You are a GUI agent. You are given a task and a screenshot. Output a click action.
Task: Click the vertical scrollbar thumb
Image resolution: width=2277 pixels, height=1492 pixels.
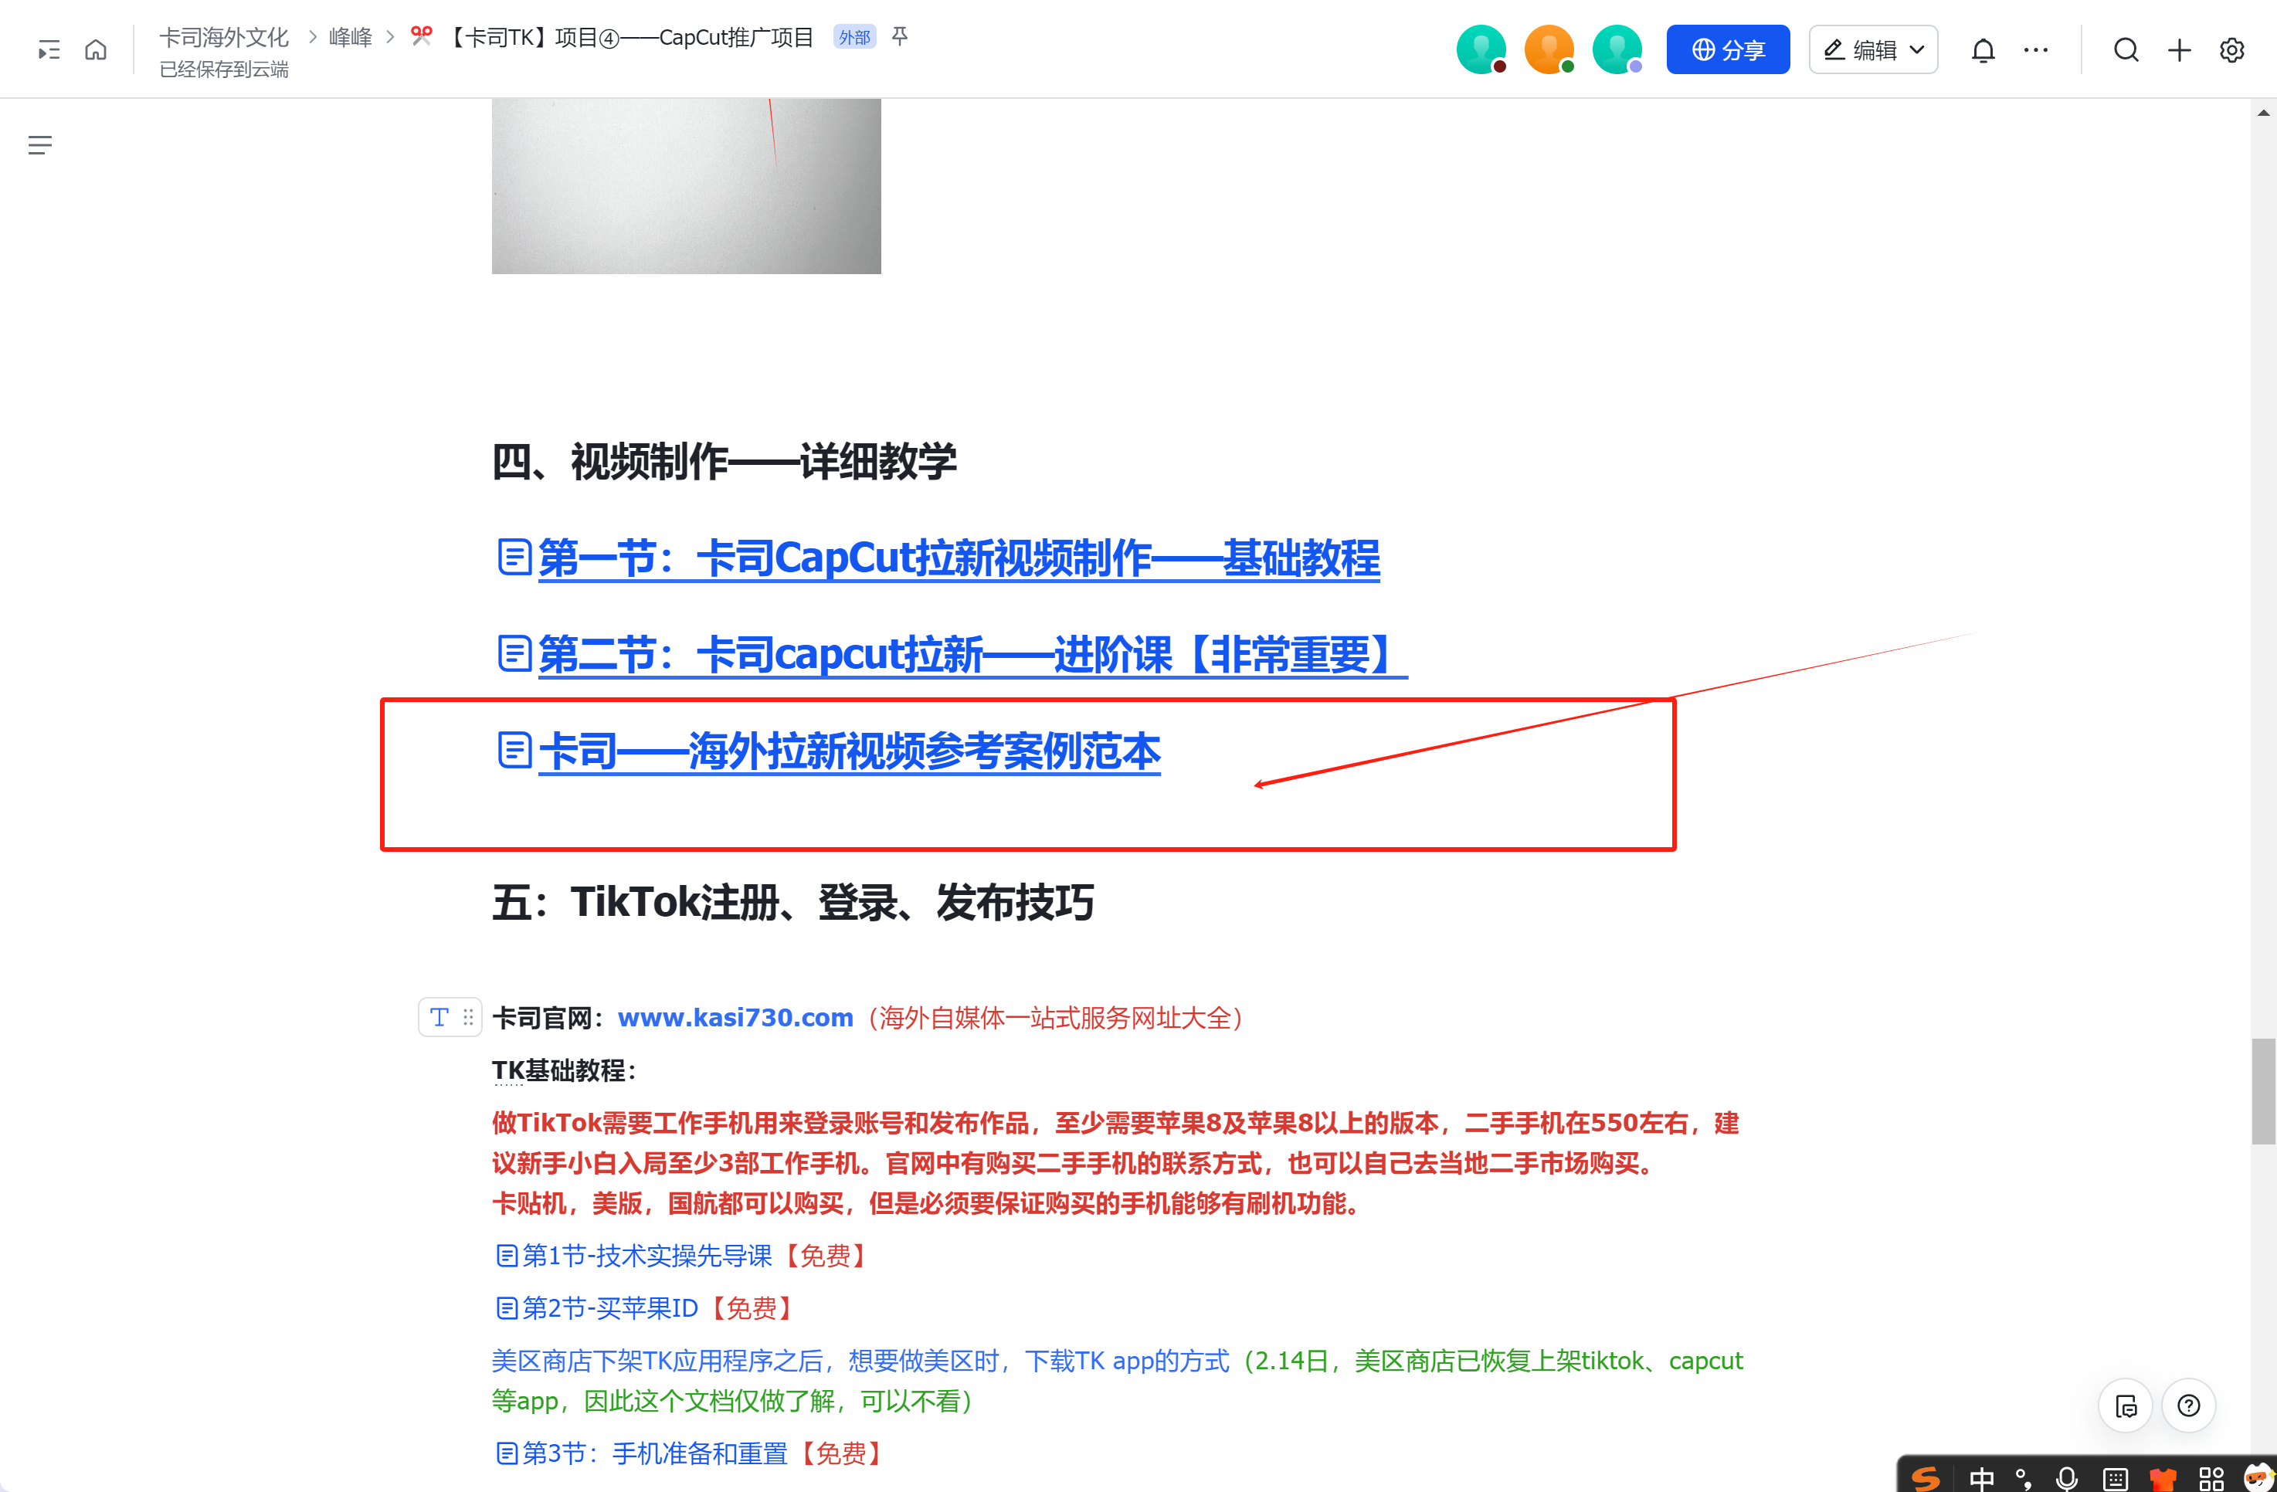click(x=2264, y=1091)
